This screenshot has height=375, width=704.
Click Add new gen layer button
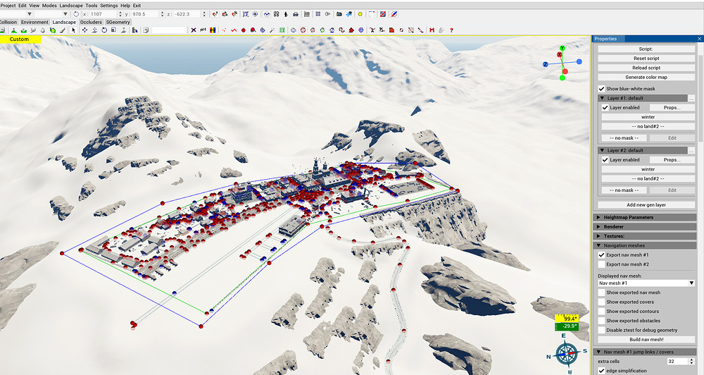coord(646,204)
